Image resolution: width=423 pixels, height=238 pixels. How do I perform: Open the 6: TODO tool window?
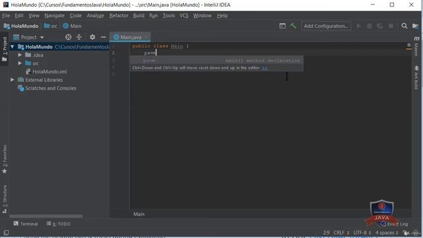point(59,223)
